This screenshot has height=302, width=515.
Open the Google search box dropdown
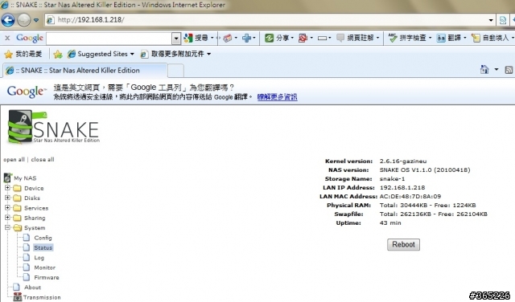pyautogui.click(x=176, y=39)
